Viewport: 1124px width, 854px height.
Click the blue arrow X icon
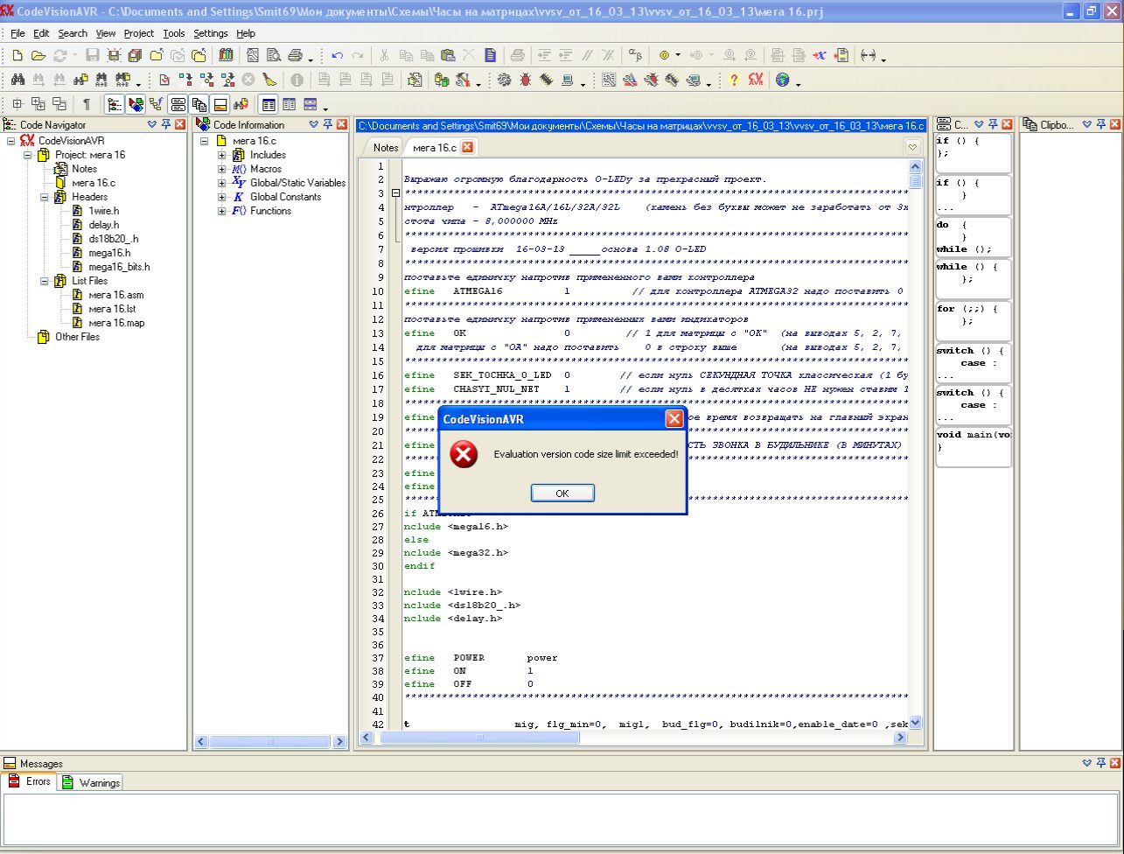pyautogui.click(x=819, y=55)
